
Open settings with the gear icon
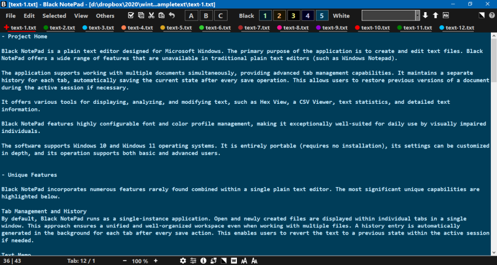pyautogui.click(x=183, y=261)
